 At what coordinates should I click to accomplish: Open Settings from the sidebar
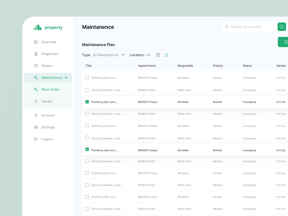[48, 127]
